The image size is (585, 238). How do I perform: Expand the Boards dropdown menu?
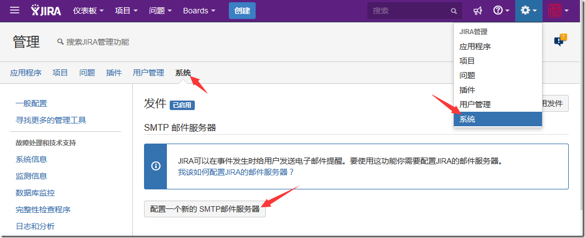[199, 11]
